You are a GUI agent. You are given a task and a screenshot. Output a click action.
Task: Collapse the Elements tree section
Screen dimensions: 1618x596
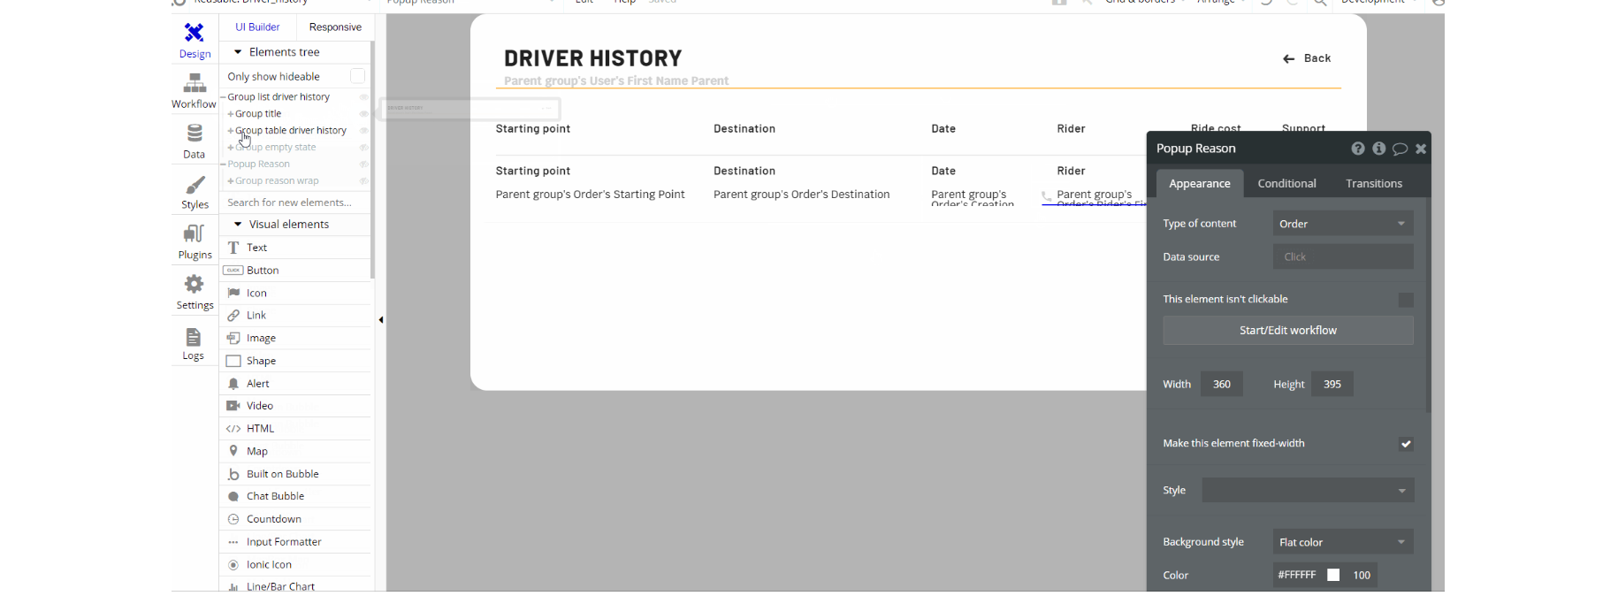tap(238, 52)
